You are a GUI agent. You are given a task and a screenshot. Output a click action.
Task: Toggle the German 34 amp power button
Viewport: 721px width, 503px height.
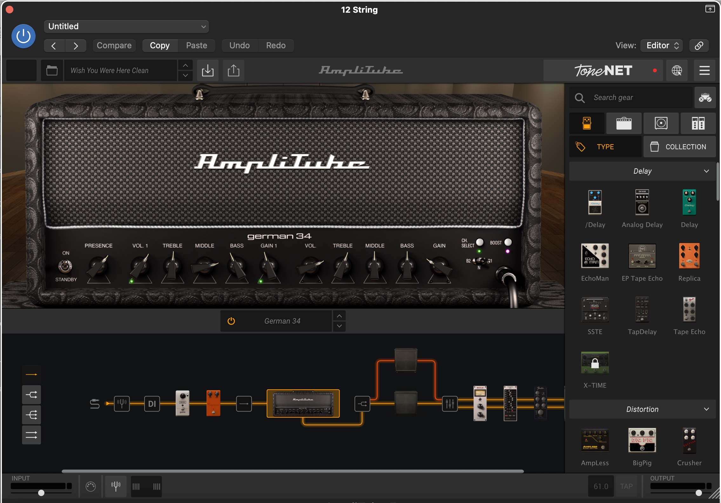point(231,321)
